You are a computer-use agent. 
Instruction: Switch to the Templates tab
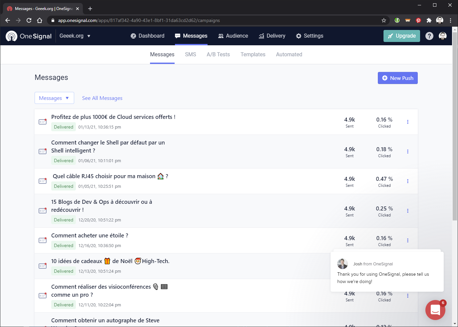click(253, 55)
